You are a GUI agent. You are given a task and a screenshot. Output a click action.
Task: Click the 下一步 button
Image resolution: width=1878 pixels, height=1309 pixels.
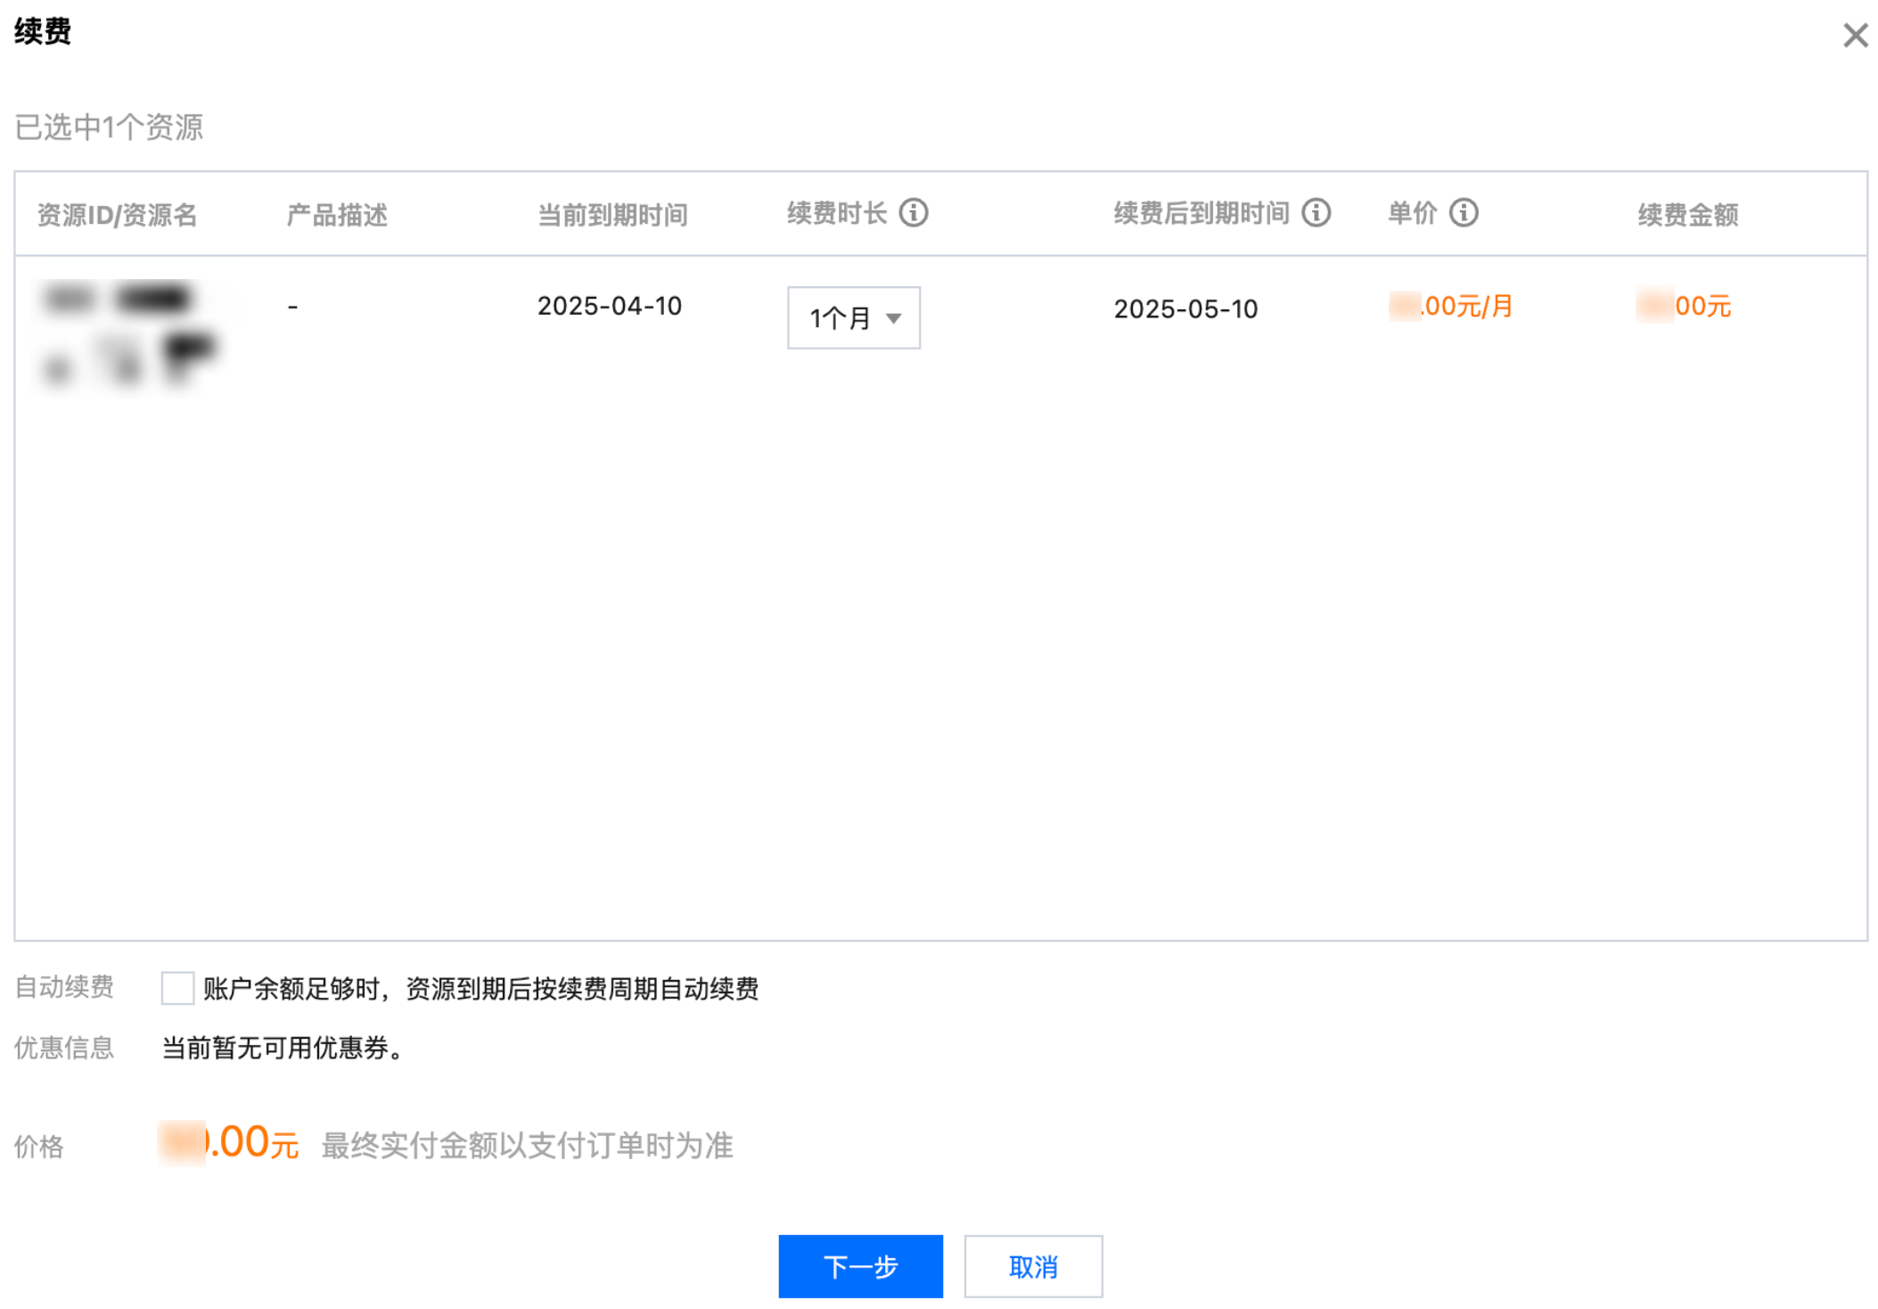click(x=860, y=1266)
